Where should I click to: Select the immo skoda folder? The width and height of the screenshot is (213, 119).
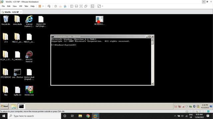tap(17, 20)
